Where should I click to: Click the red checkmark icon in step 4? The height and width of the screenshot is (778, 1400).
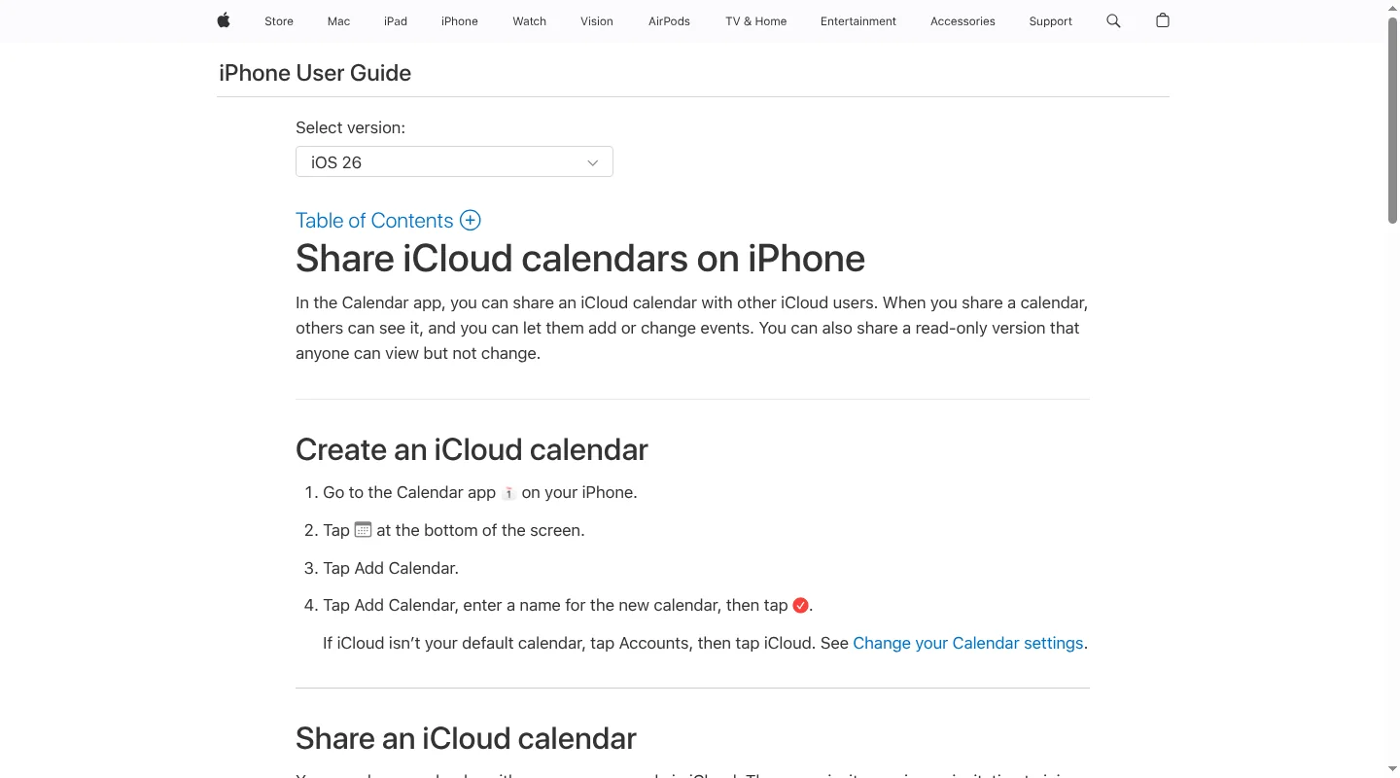[800, 606]
